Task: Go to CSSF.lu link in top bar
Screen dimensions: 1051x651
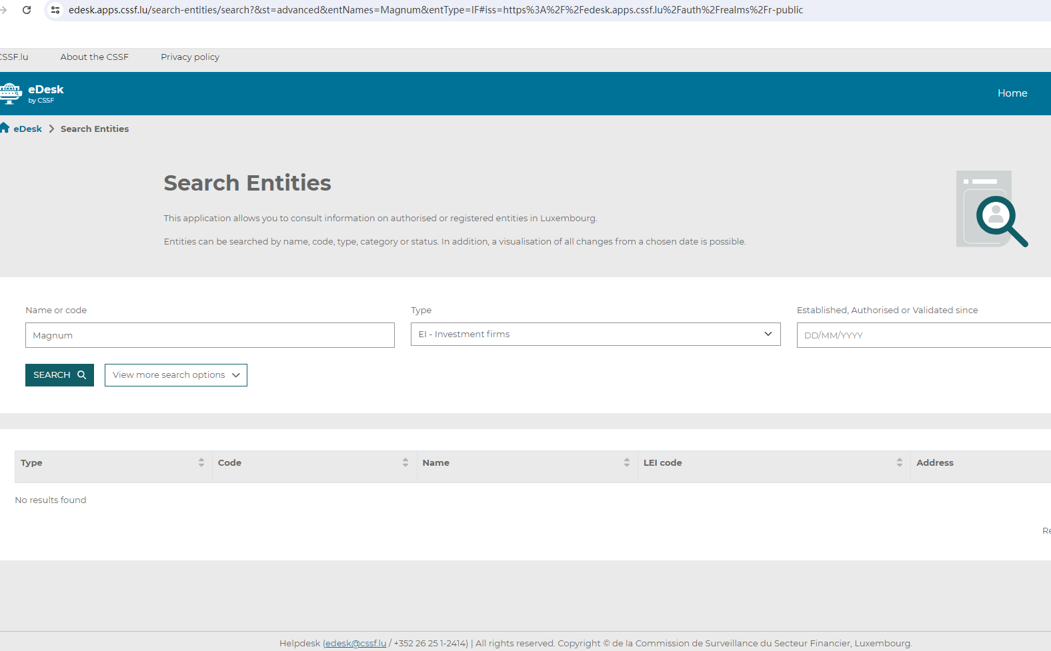Action: tap(14, 57)
